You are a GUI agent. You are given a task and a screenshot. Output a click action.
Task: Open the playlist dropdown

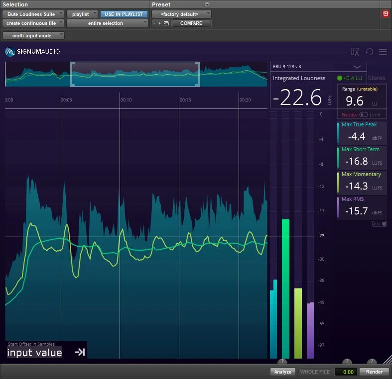click(82, 14)
